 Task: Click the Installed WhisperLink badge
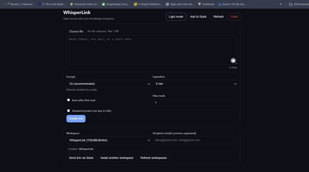[81, 149]
